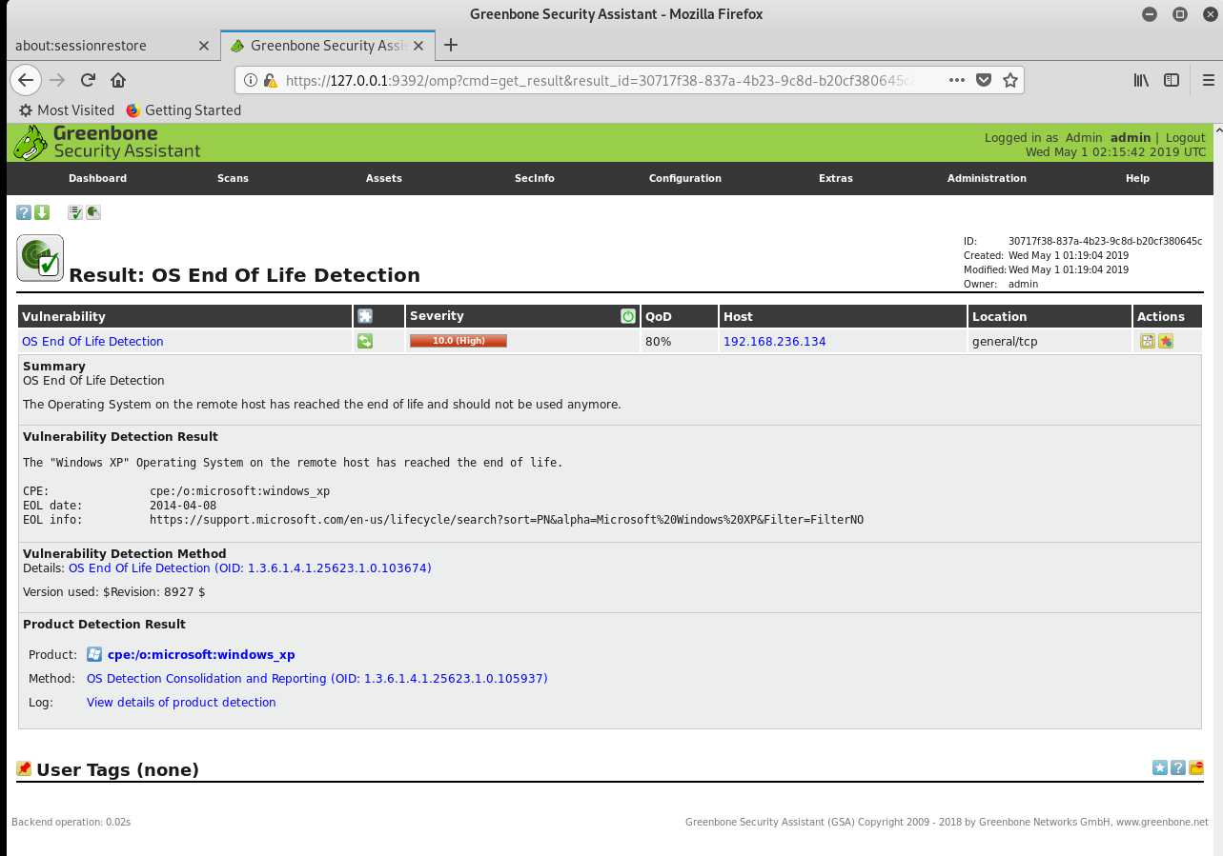Open the corresponding report icon
The image size is (1223, 856).
[x=93, y=212]
